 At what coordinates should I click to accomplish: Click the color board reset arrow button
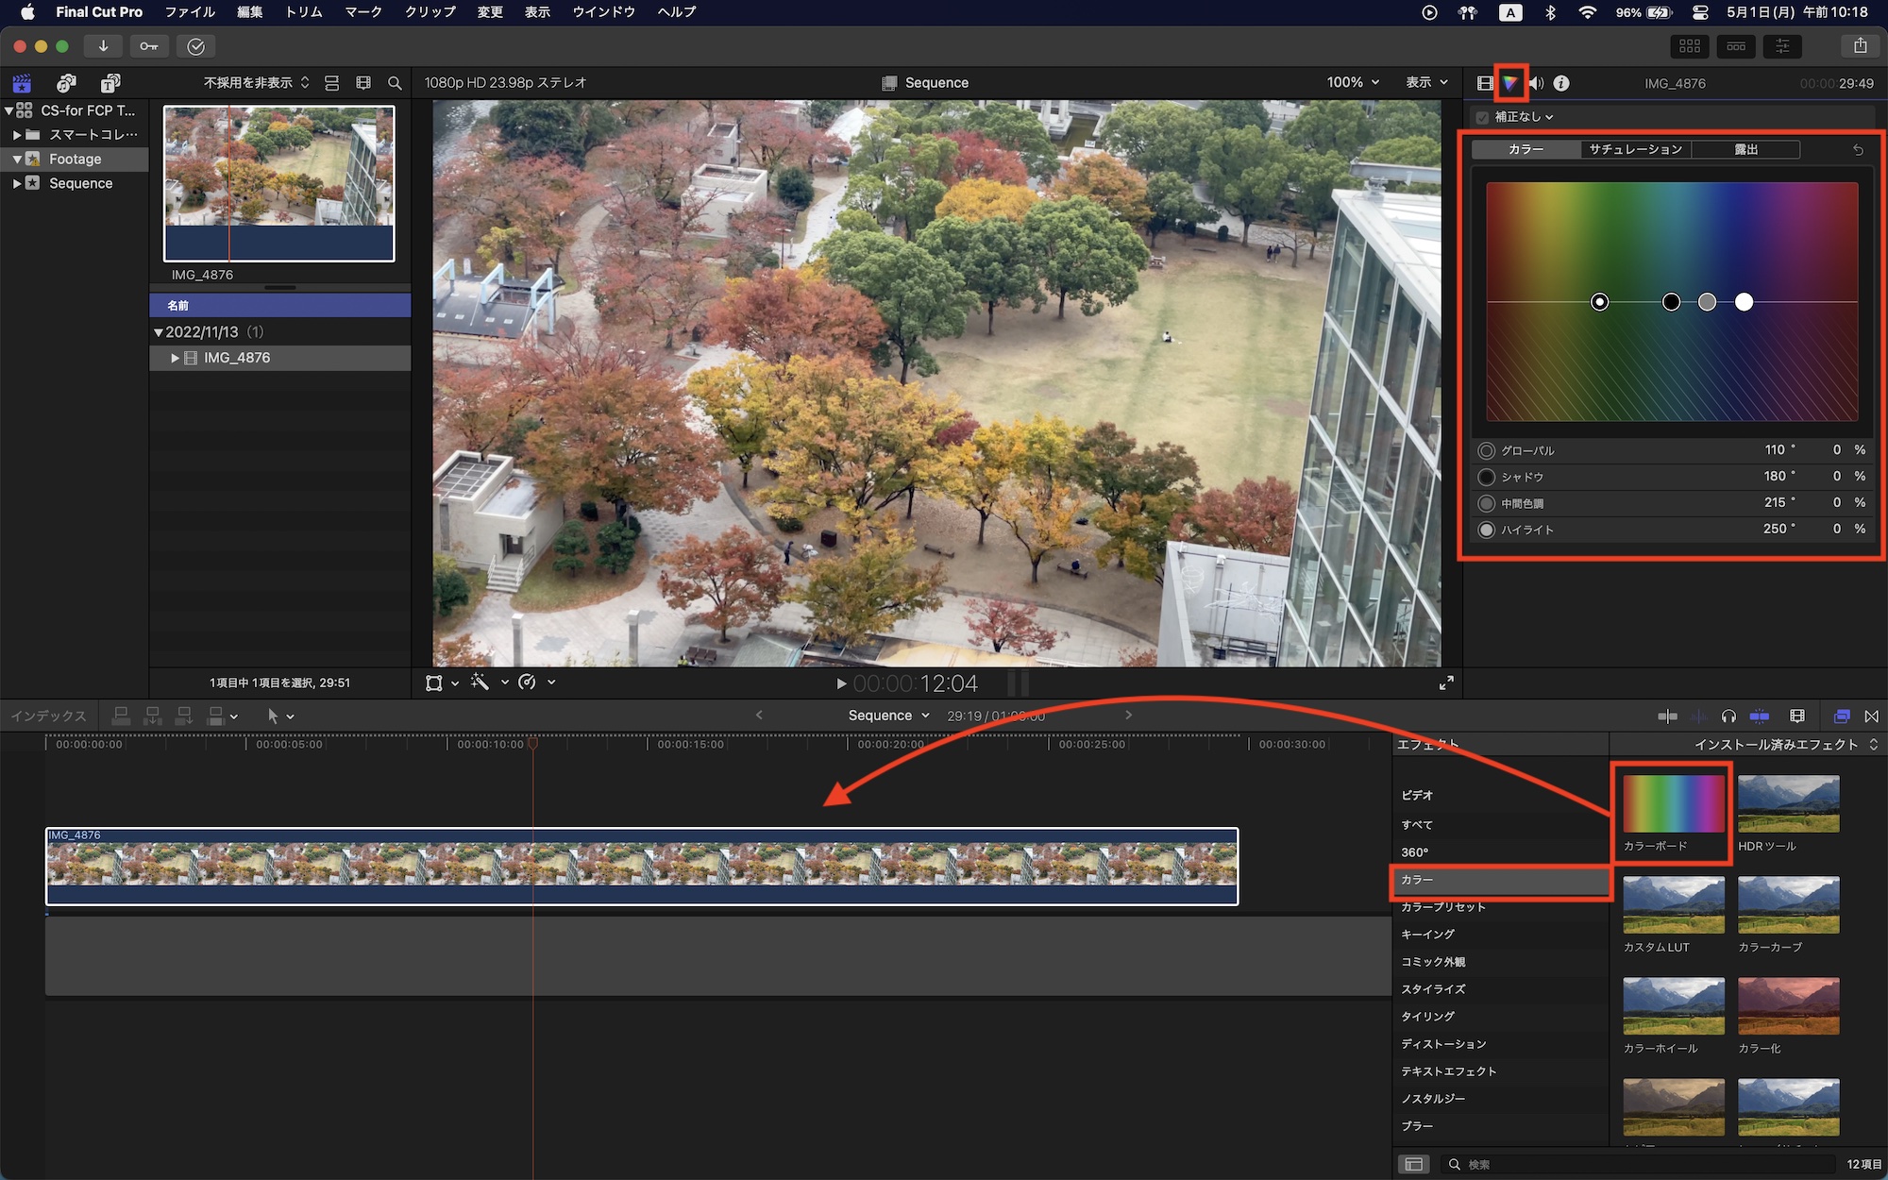click(1858, 150)
